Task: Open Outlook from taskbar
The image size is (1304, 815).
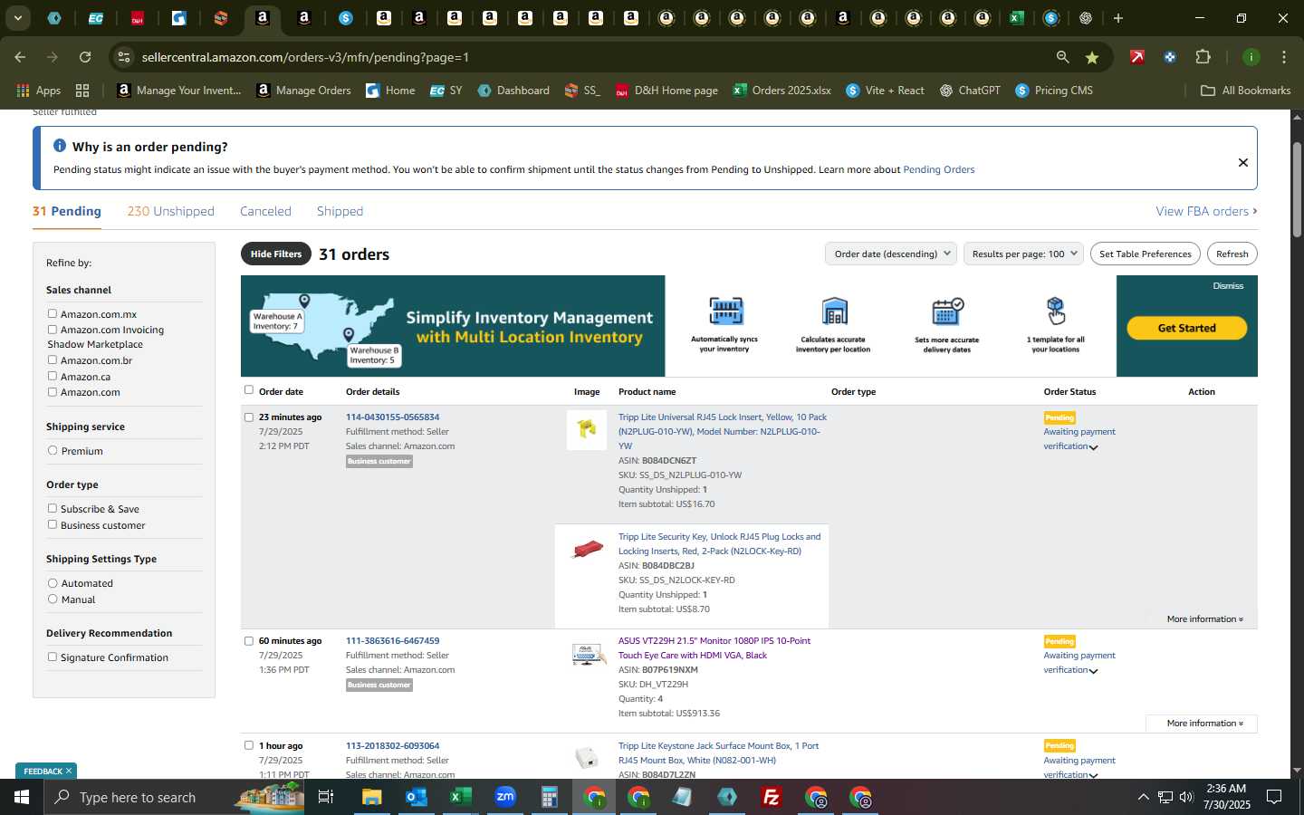Action: 417,797
